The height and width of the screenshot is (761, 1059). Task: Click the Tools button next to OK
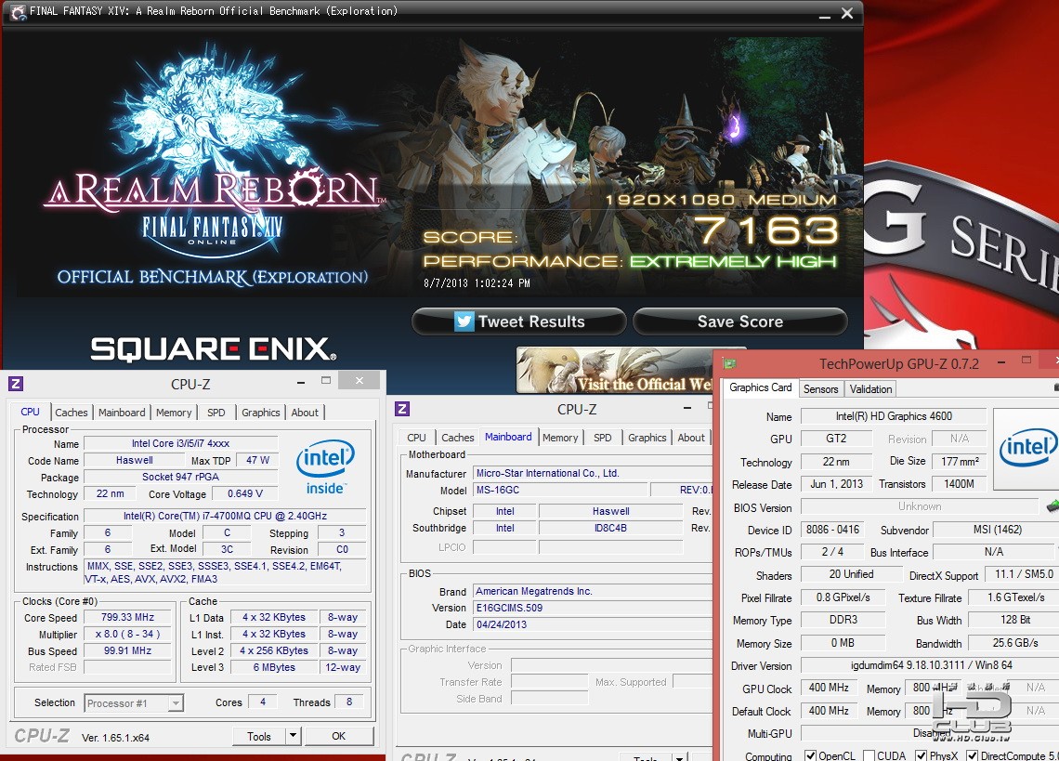[258, 736]
